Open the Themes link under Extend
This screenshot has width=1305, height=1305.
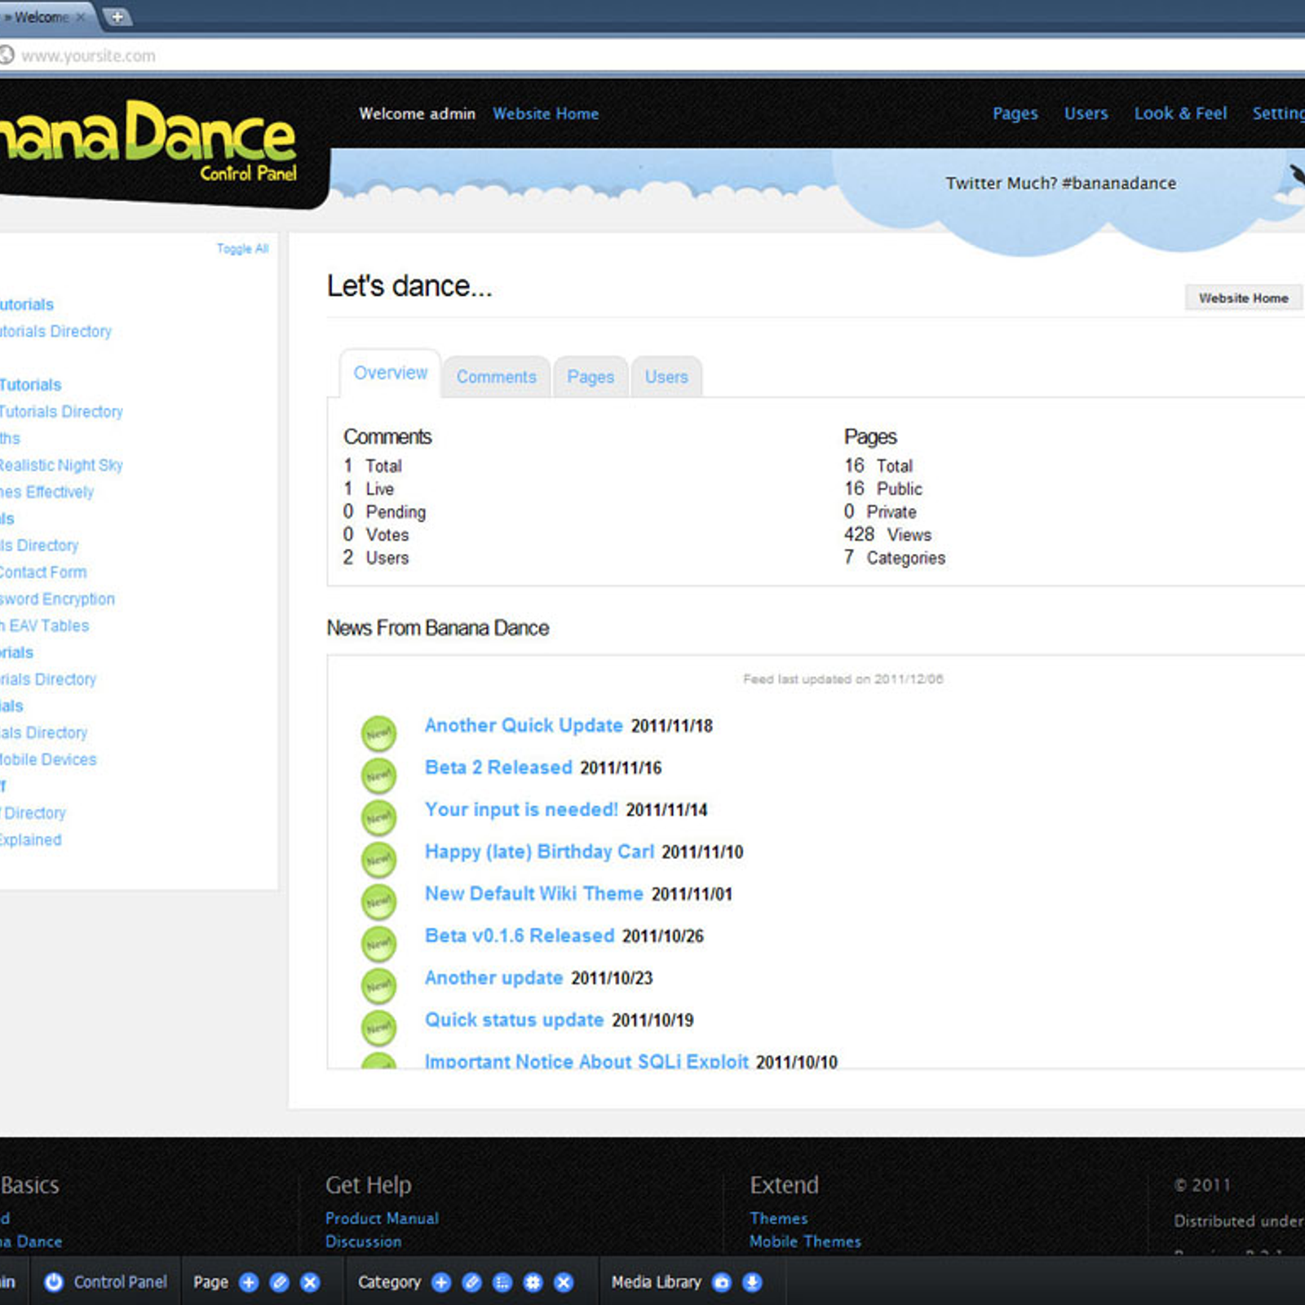point(779,1218)
